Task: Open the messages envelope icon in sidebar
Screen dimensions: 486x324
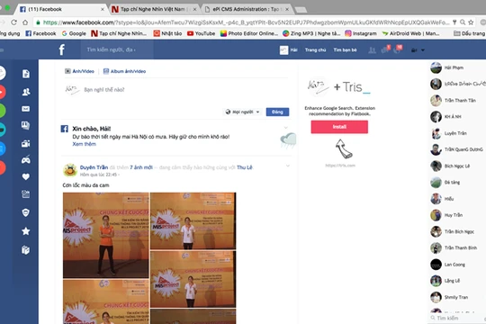Action: coord(26,109)
